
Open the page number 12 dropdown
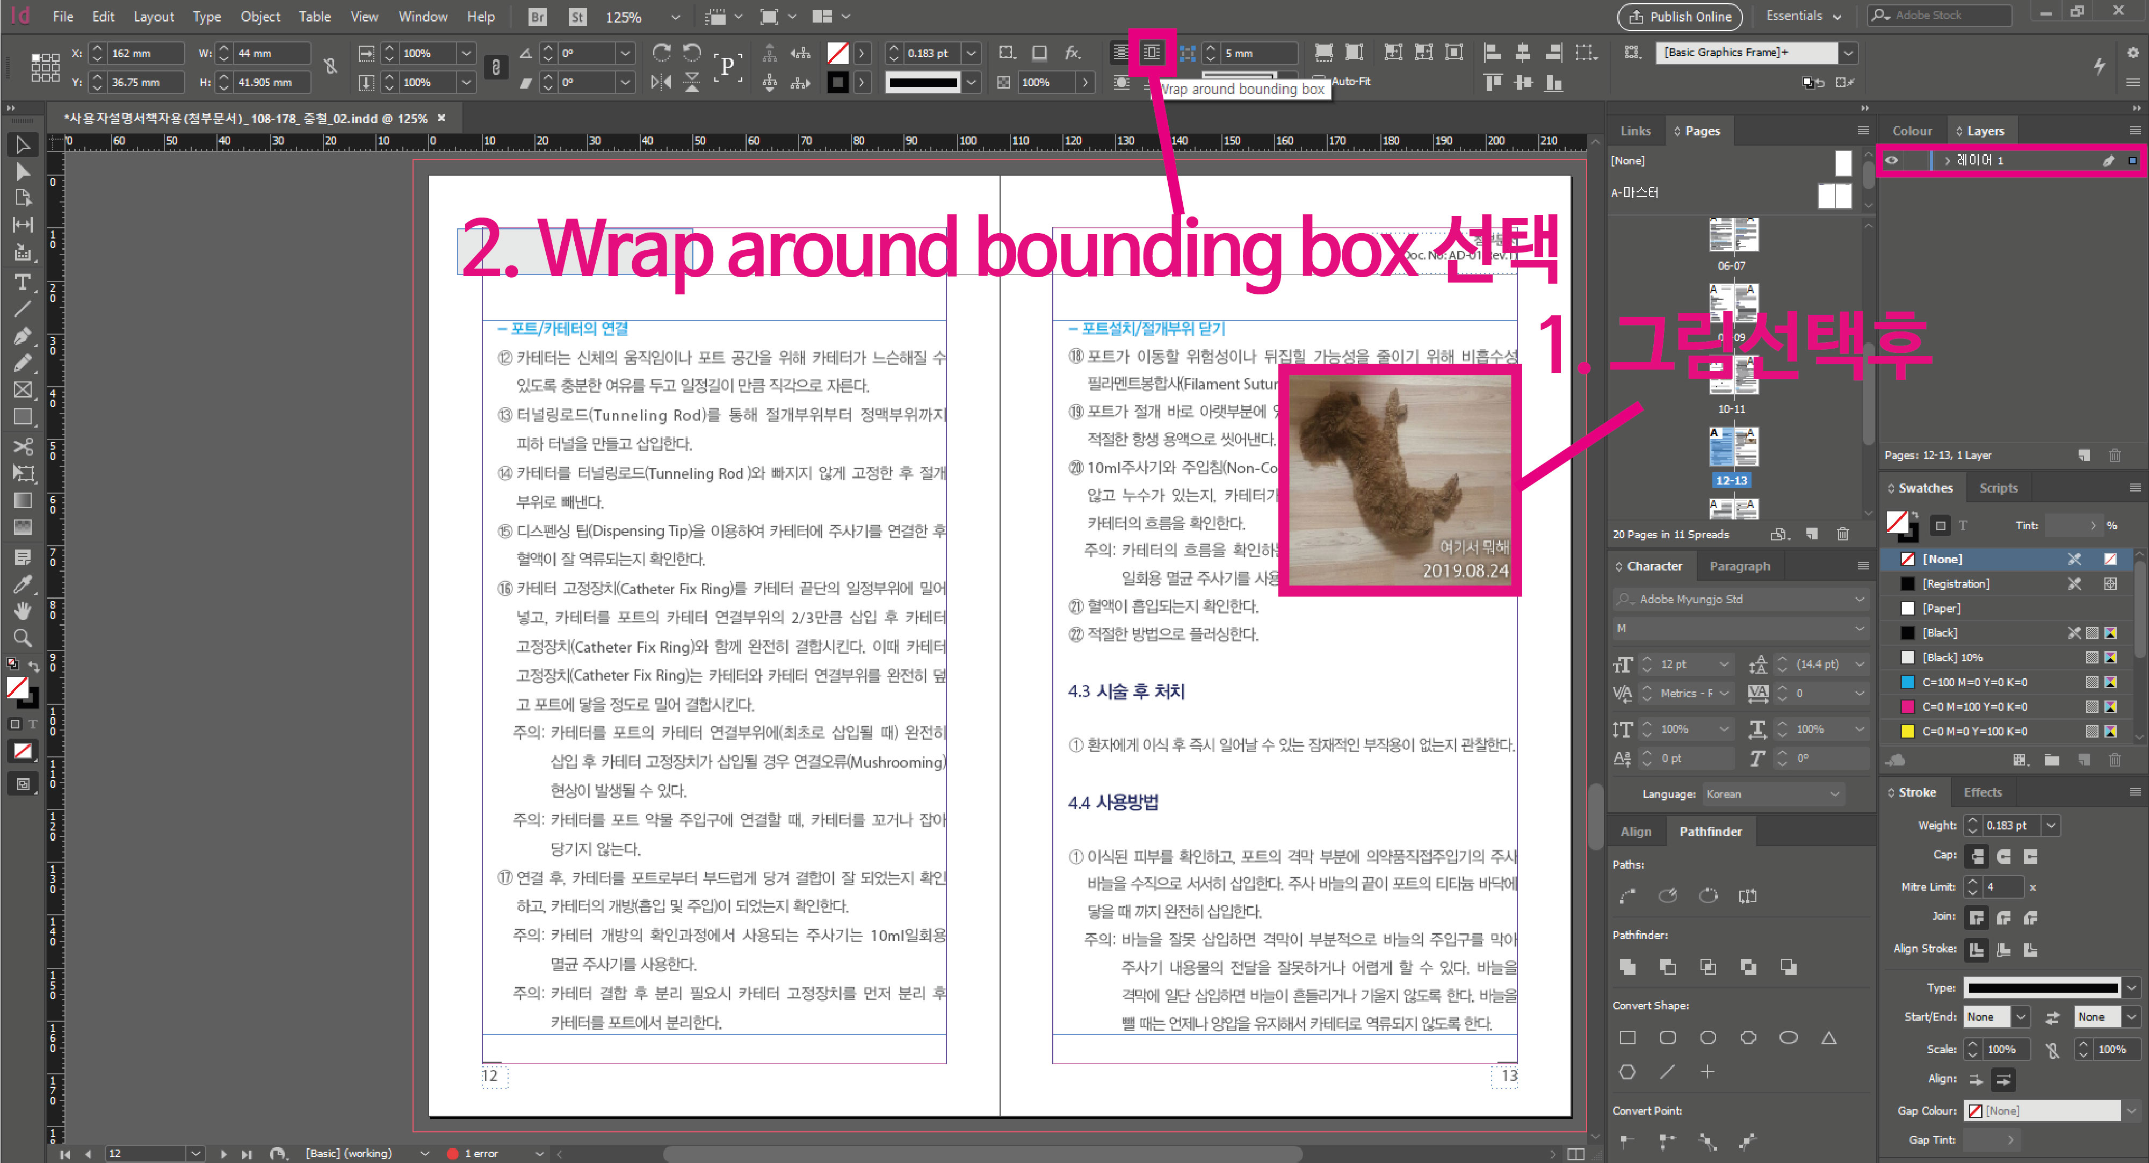coord(195,1153)
